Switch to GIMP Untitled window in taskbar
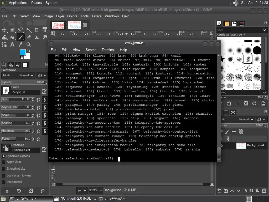 (75, 199)
